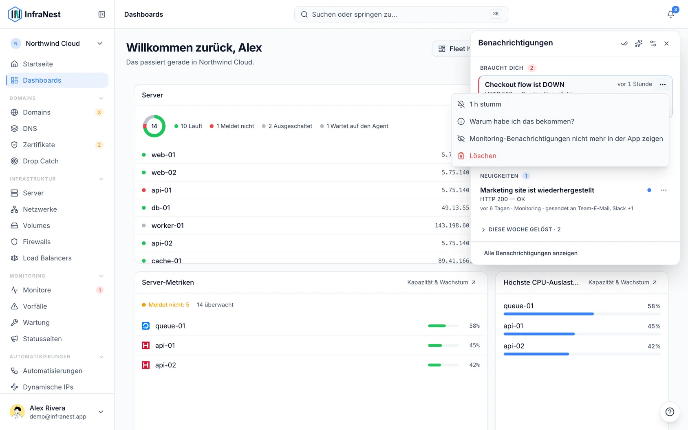Choose 'Warum habe ich das bekommen?'
Viewport: 688px width, 430px height.
coord(560,121)
